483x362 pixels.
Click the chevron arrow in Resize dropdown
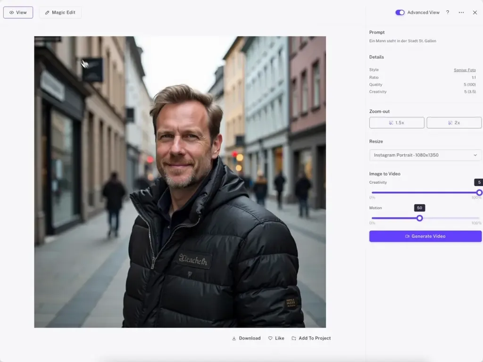[475, 155]
